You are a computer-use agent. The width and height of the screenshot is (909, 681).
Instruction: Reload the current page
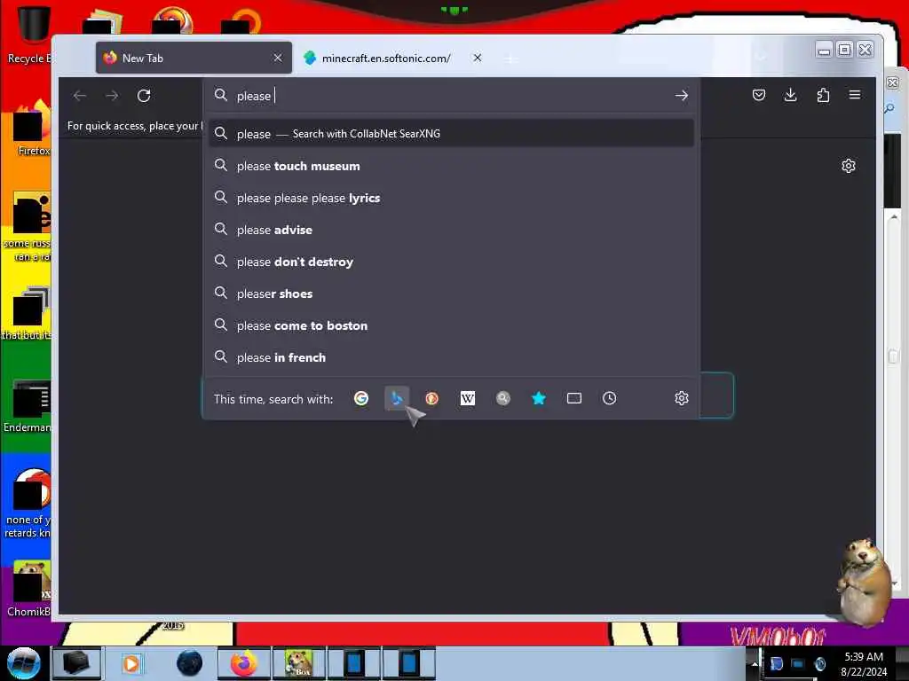(x=144, y=96)
